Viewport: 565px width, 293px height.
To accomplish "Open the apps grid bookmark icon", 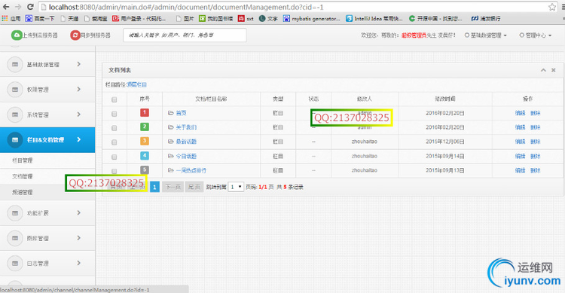I will coord(5,18).
